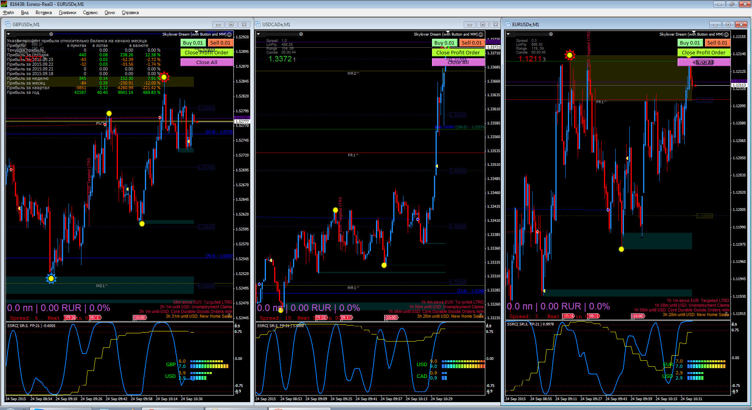Click the red sun marker on GBPUSD chart
Screen dimensions: 752x410
click(164, 77)
